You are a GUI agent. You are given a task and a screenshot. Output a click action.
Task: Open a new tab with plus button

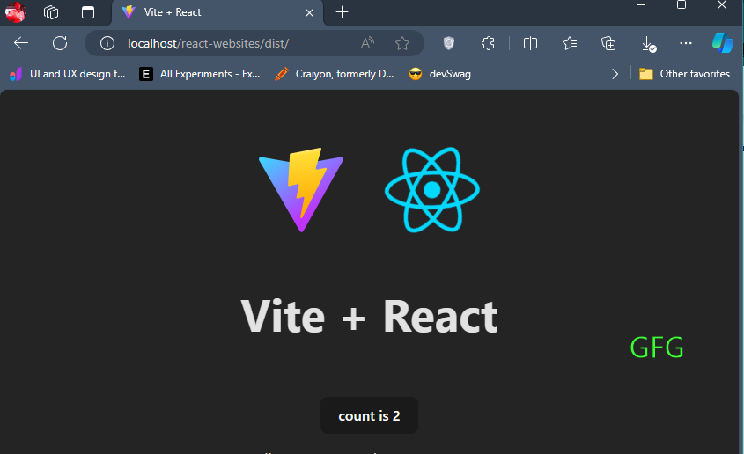(x=342, y=12)
